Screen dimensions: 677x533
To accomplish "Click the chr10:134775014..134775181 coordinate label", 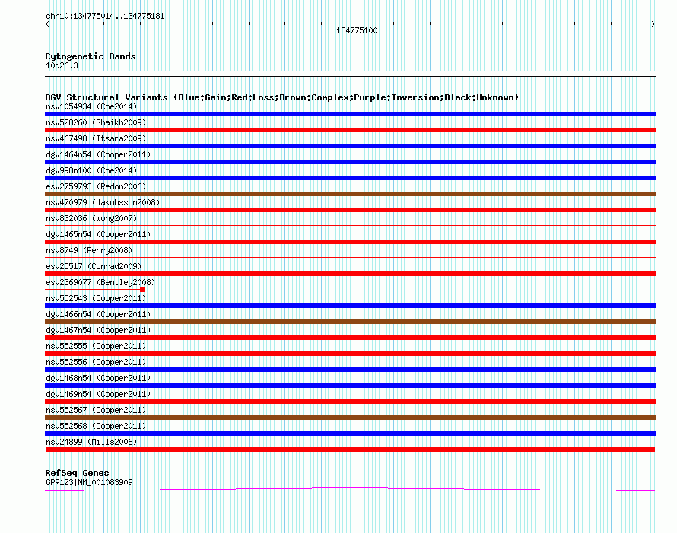I will (x=105, y=17).
